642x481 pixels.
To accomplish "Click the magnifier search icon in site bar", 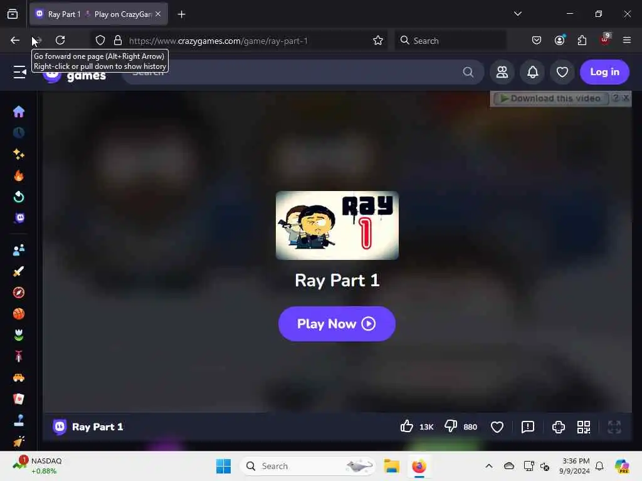I will pos(468,72).
